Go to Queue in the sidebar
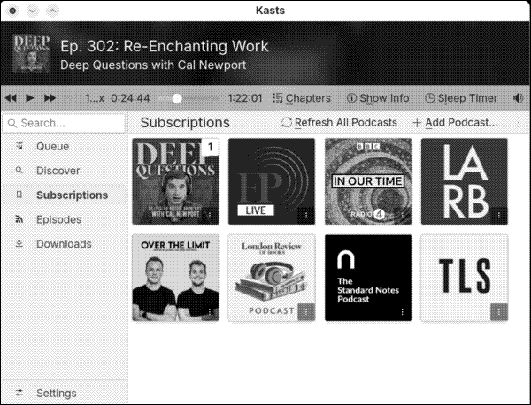 coord(65,147)
